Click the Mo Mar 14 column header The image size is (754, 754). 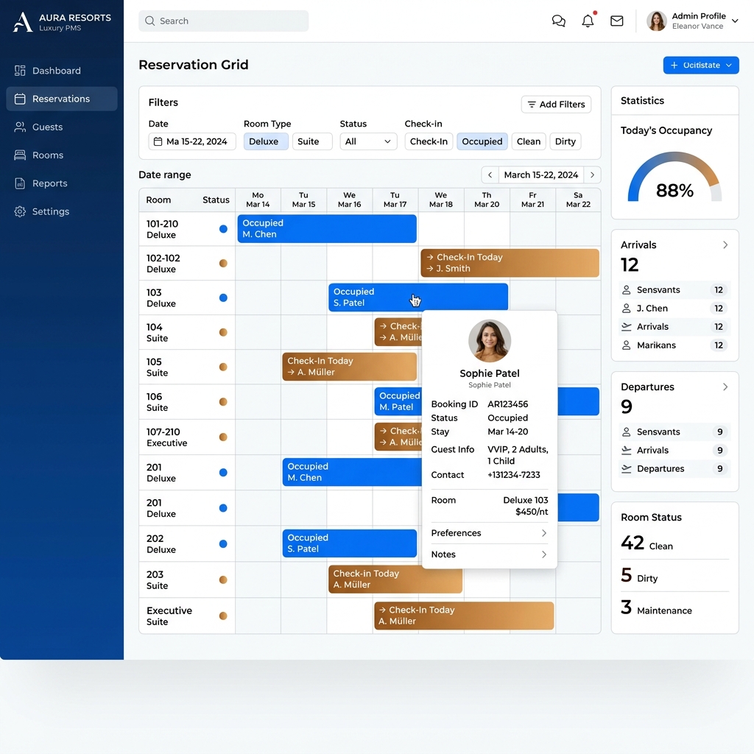tap(258, 200)
